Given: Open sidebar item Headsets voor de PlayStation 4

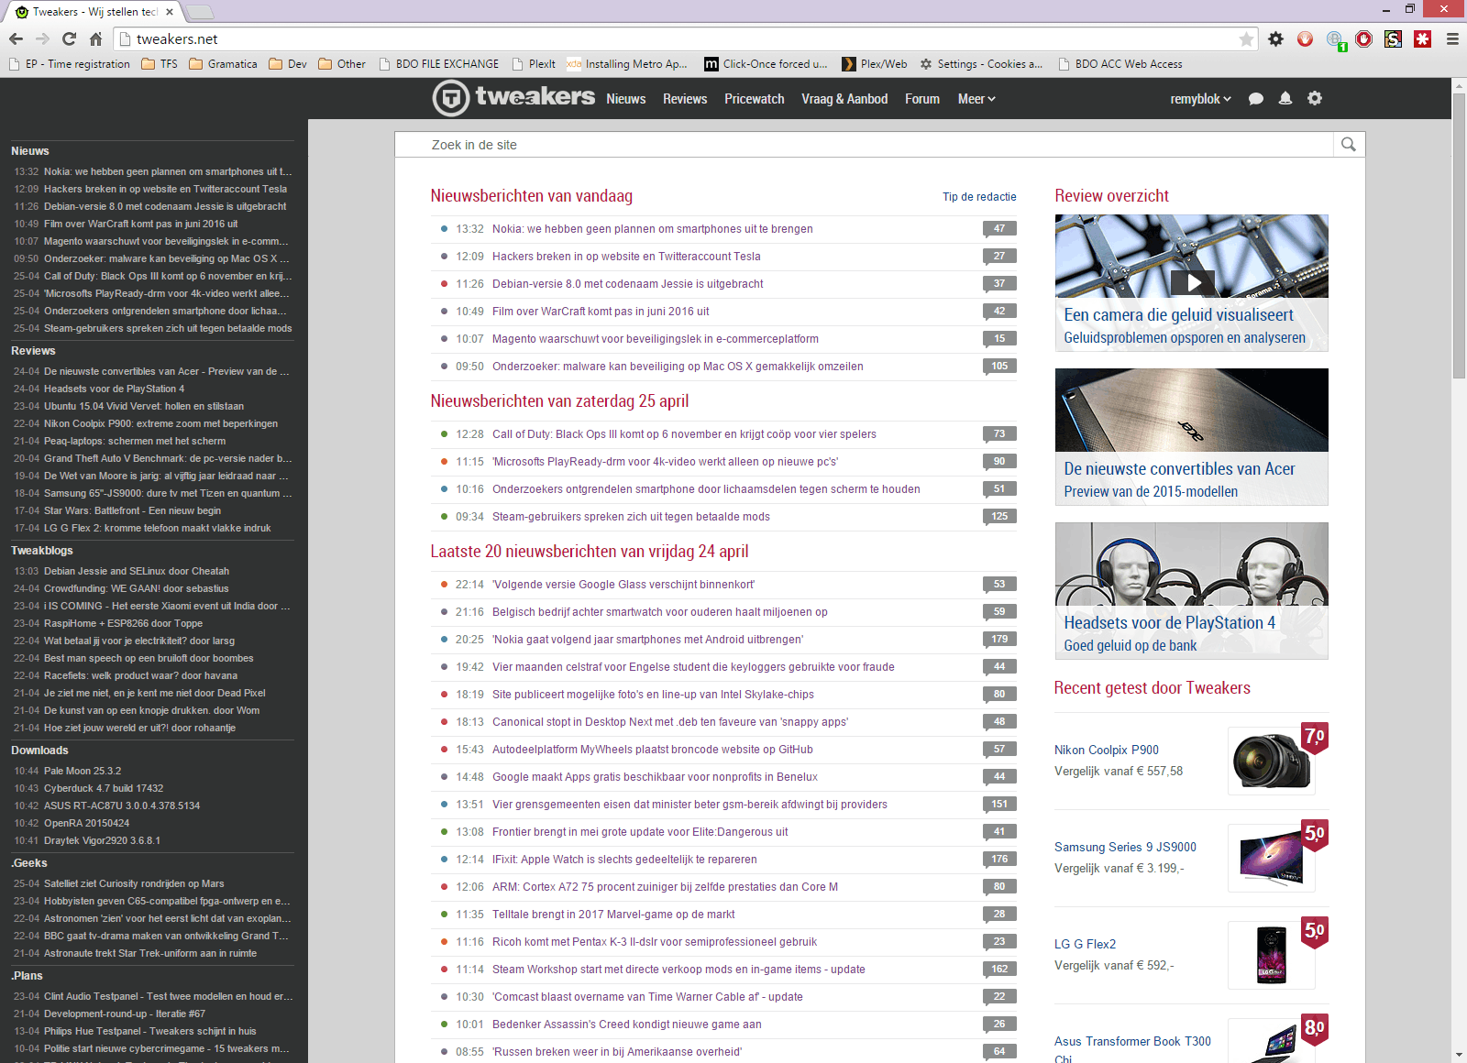Looking at the screenshot, I should tap(114, 389).
